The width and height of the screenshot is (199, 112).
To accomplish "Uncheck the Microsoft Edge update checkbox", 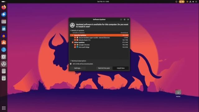I will (75, 47).
